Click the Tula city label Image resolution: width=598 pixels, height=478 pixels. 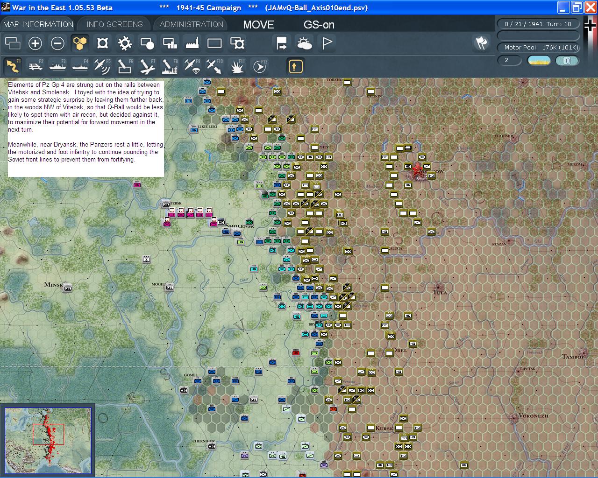[x=440, y=293]
